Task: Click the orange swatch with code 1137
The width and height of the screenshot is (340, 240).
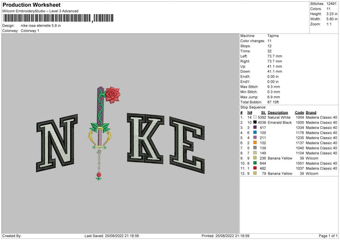Action: 255,143
